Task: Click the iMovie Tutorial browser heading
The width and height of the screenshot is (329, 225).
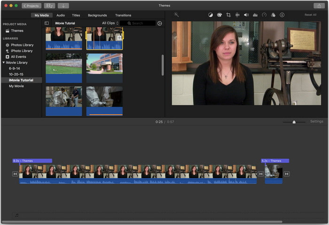Action: tap(65, 23)
